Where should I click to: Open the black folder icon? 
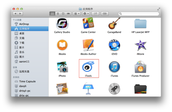pos(140,89)
